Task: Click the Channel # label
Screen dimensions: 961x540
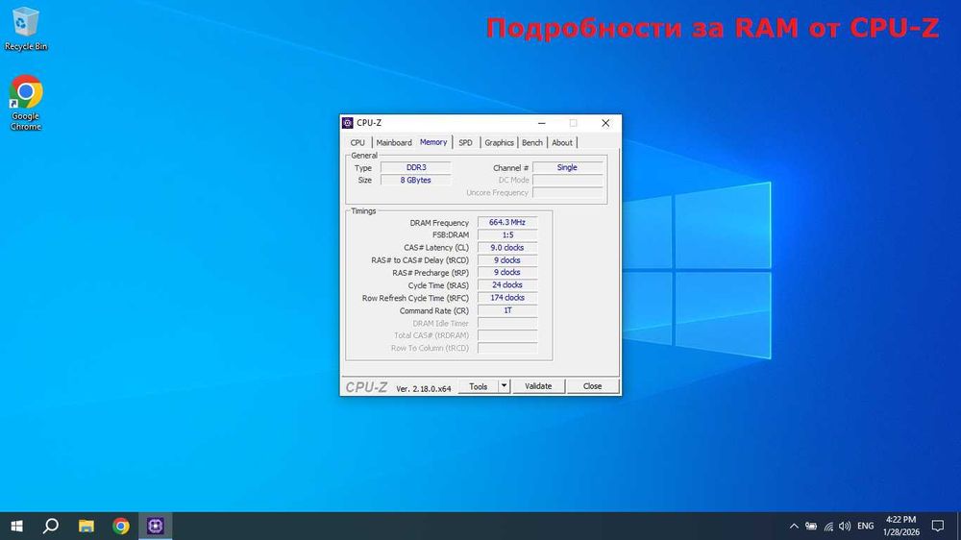Action: click(x=510, y=168)
